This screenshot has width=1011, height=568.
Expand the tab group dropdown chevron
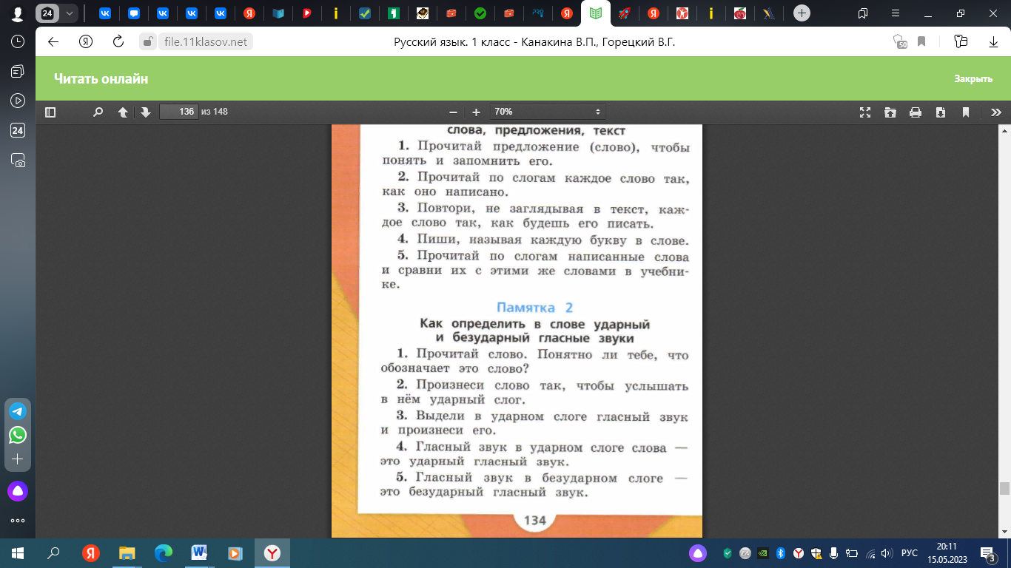coord(70,13)
